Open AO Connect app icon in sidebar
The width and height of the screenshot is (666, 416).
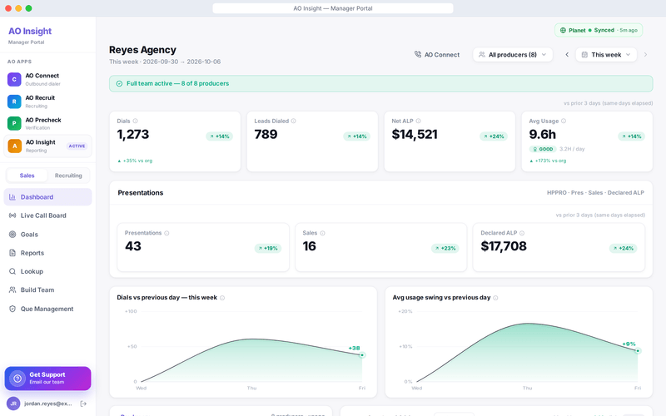(x=14, y=79)
